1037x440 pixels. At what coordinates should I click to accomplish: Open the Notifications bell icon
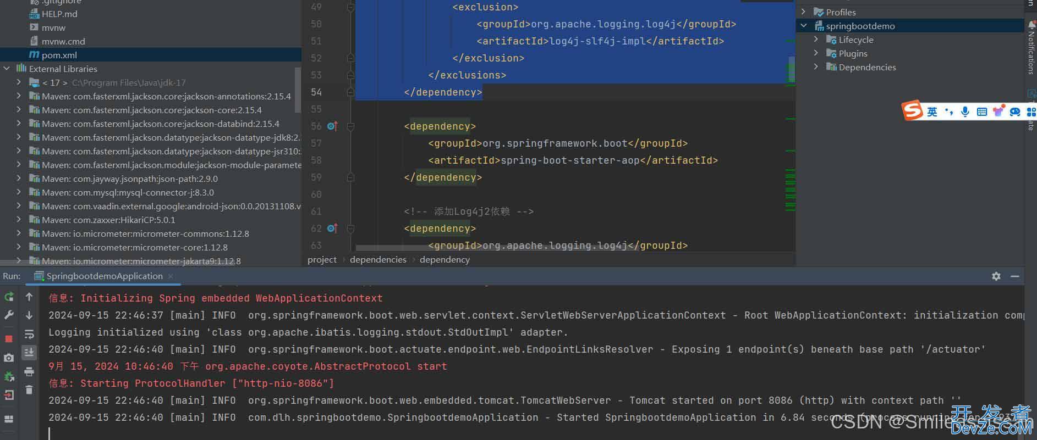1031,25
